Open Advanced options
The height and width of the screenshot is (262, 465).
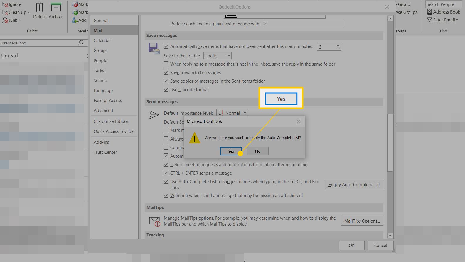(x=114, y=111)
